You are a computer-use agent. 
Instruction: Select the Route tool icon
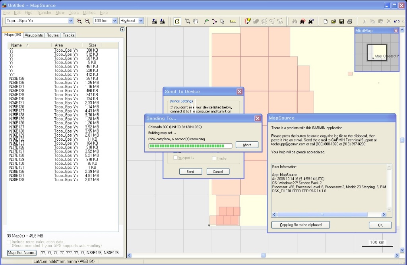[214, 21]
